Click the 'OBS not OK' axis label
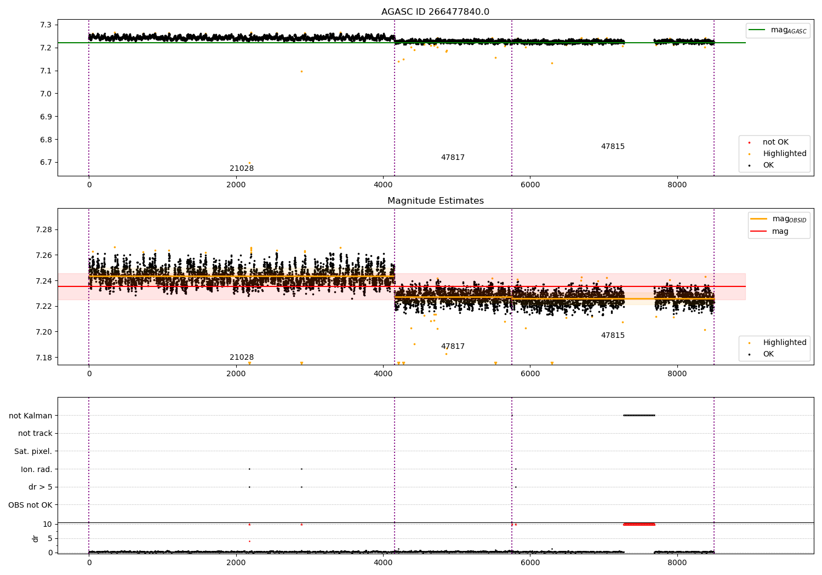The image size is (822, 575). click(x=30, y=505)
